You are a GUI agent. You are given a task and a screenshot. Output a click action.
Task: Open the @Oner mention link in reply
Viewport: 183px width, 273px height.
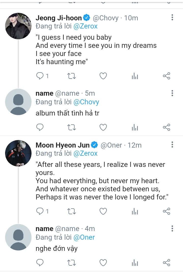point(84,237)
